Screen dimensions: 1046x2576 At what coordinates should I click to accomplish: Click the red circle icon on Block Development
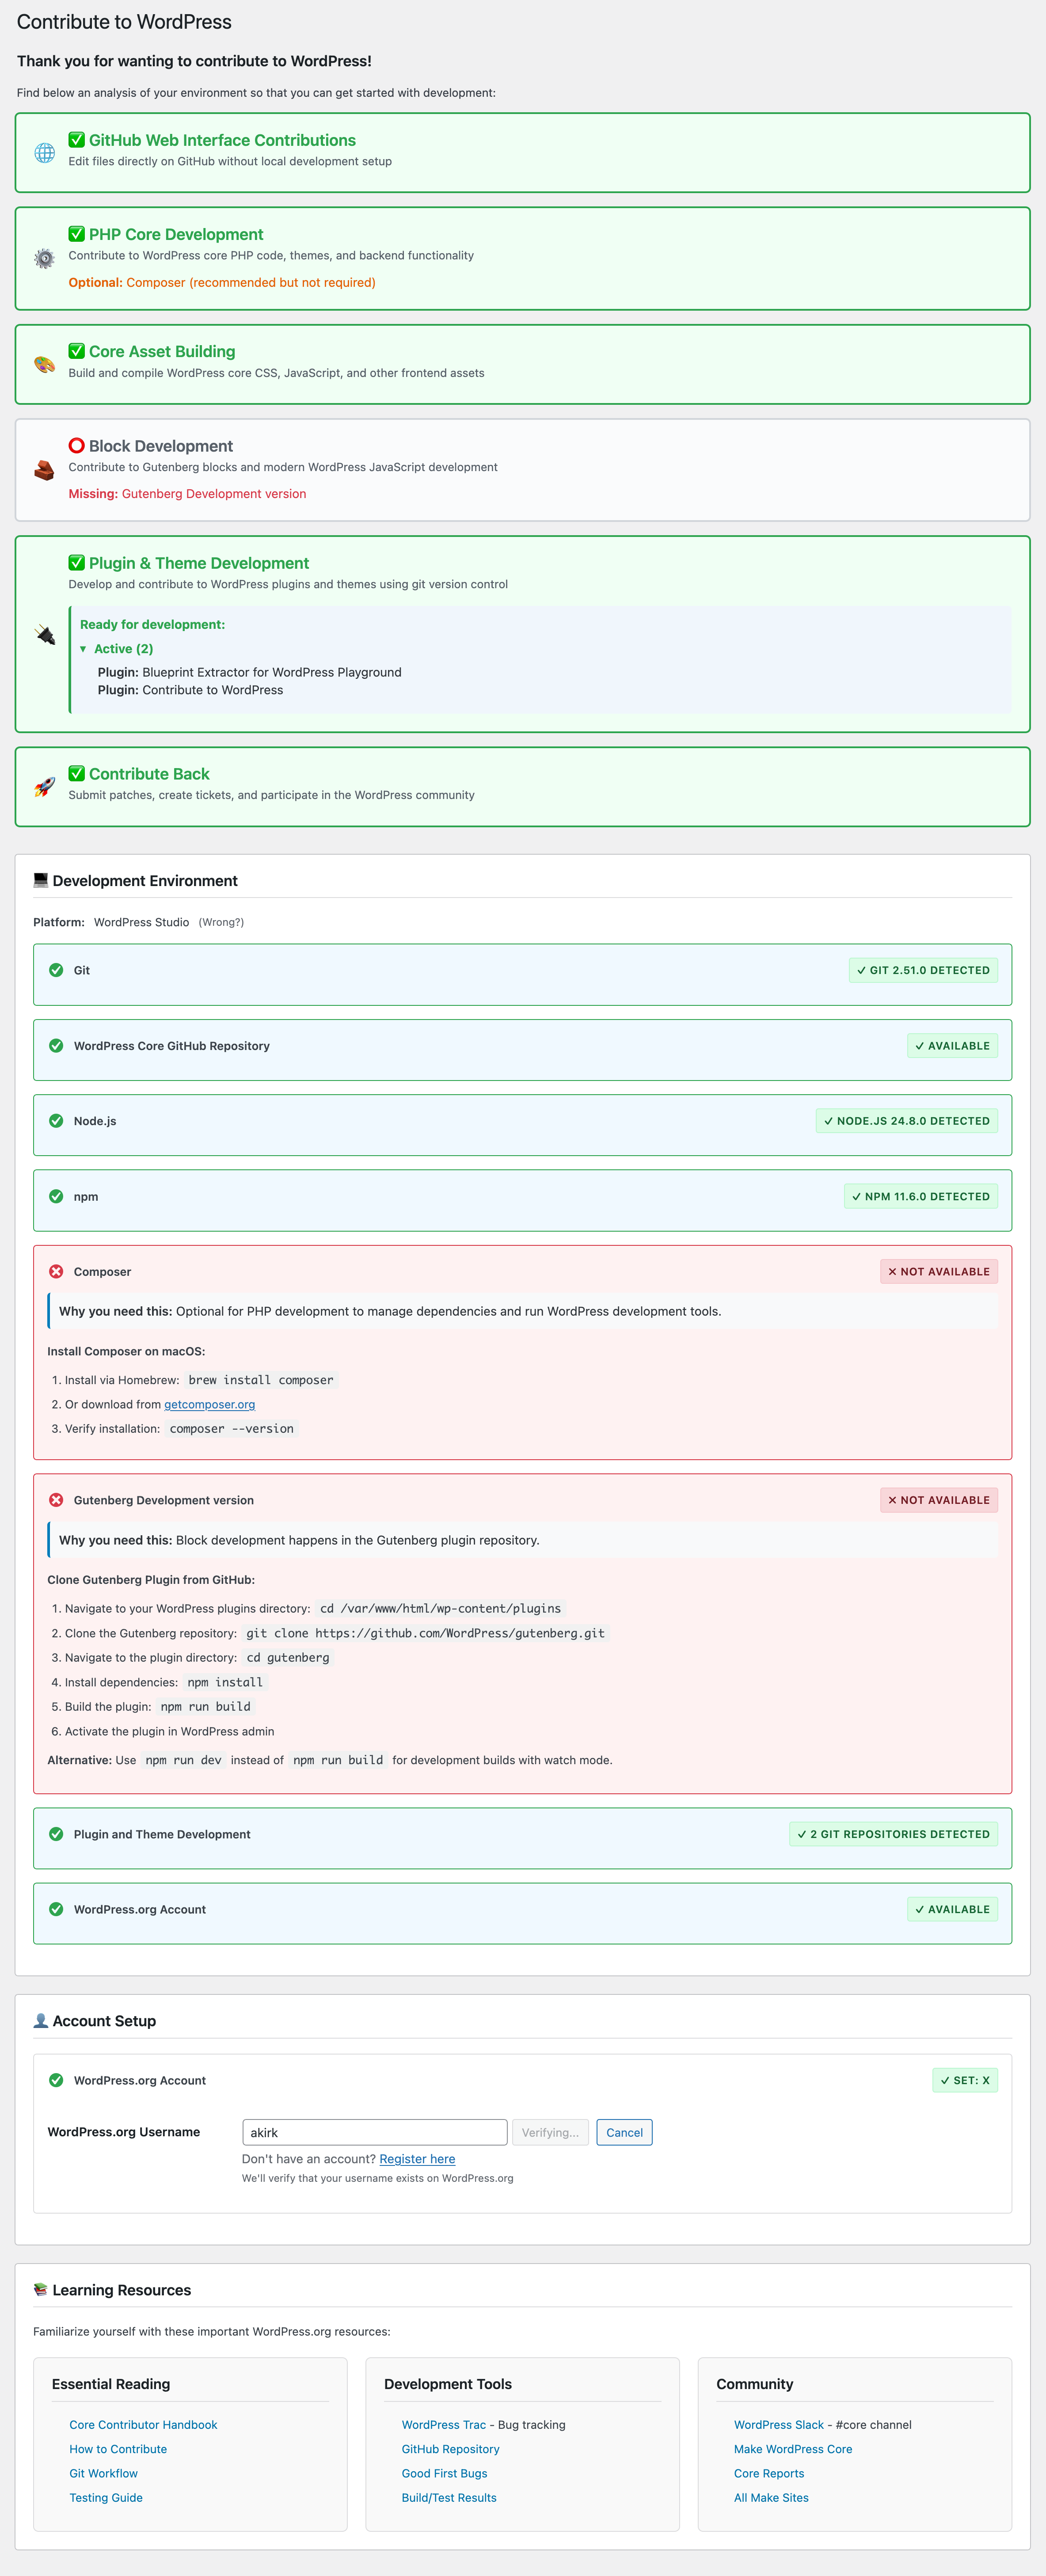77,446
